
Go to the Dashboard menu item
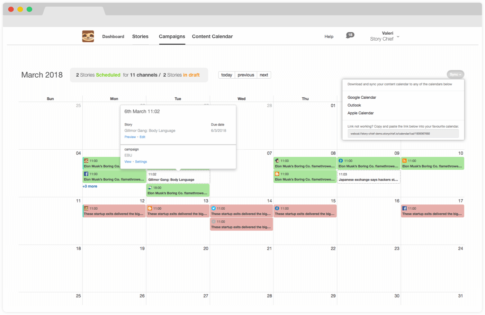pyautogui.click(x=113, y=36)
